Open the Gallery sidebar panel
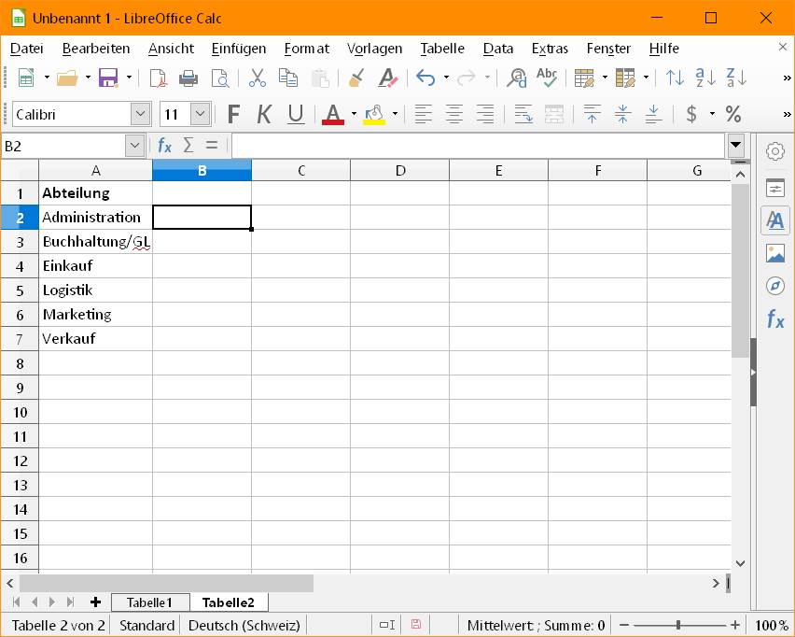The width and height of the screenshot is (795, 637). (x=774, y=252)
